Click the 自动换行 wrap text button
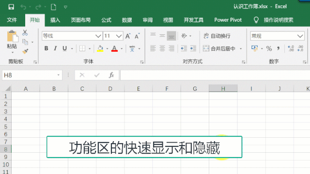 [217, 36]
